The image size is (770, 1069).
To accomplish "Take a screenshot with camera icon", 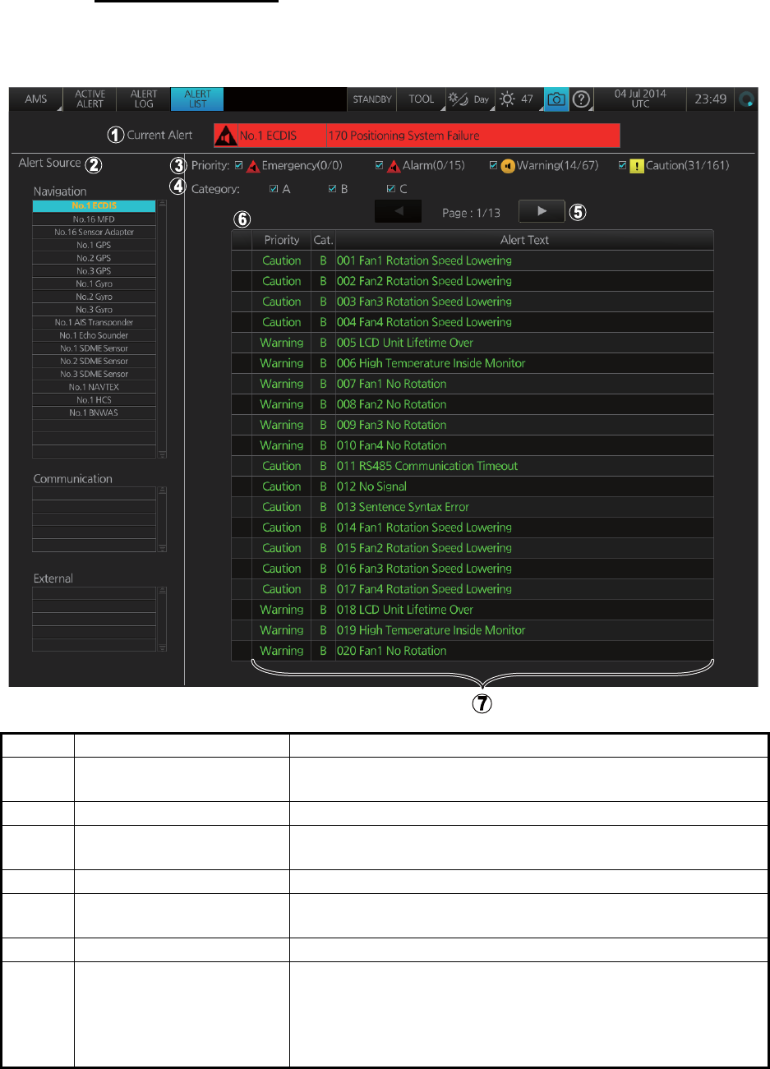I will tap(556, 99).
